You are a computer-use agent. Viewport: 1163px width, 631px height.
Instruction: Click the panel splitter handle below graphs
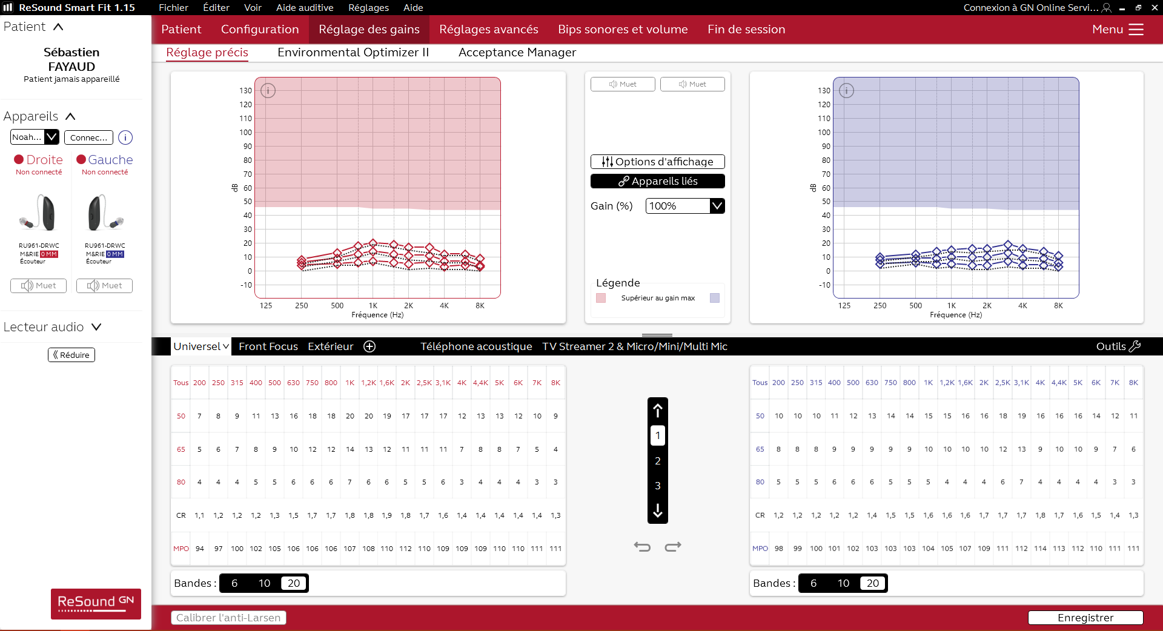(657, 335)
